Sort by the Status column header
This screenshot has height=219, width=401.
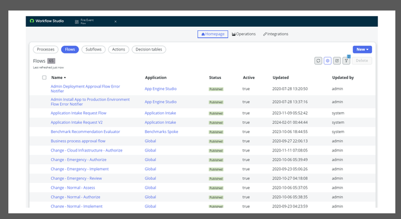click(215, 77)
